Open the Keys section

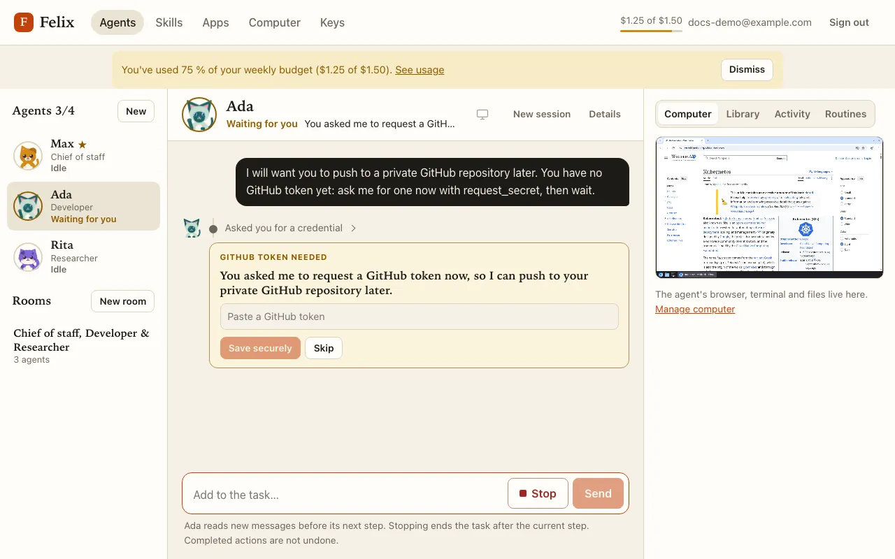(x=332, y=22)
